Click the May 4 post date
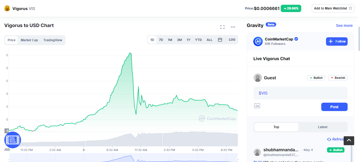 click(308, 150)
